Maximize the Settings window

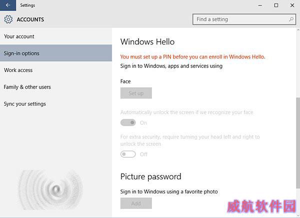[276, 6]
